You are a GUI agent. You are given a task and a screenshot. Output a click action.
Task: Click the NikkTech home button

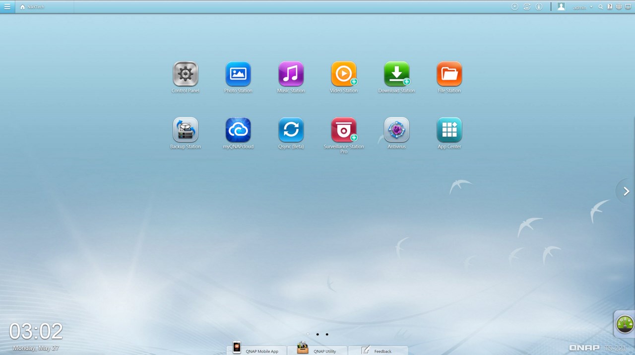pyautogui.click(x=32, y=7)
